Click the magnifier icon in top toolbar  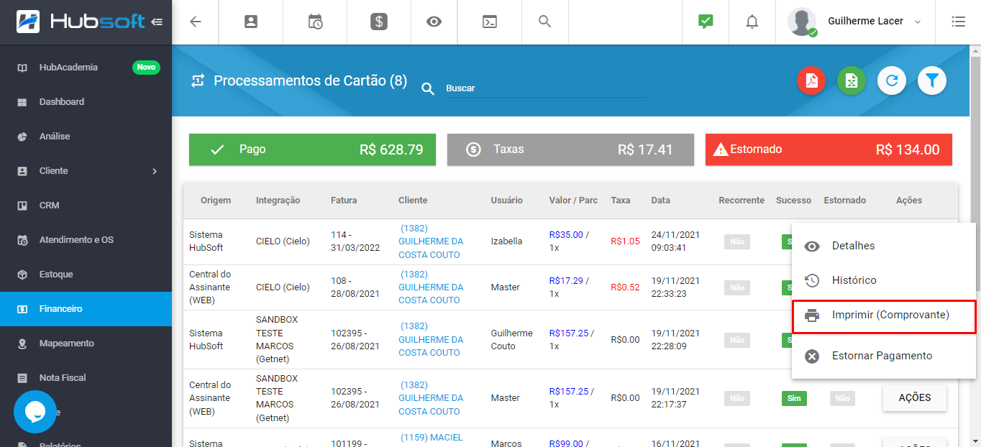click(545, 22)
